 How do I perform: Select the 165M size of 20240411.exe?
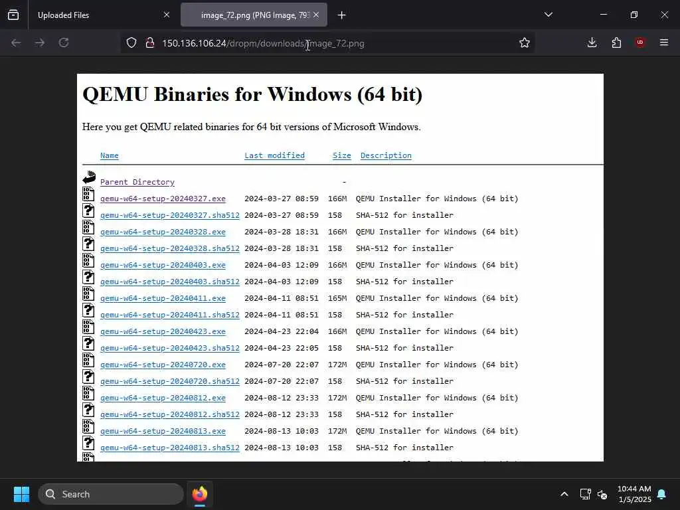coord(337,298)
